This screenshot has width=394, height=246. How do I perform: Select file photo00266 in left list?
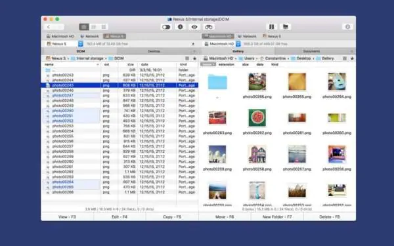[x=120, y=192]
